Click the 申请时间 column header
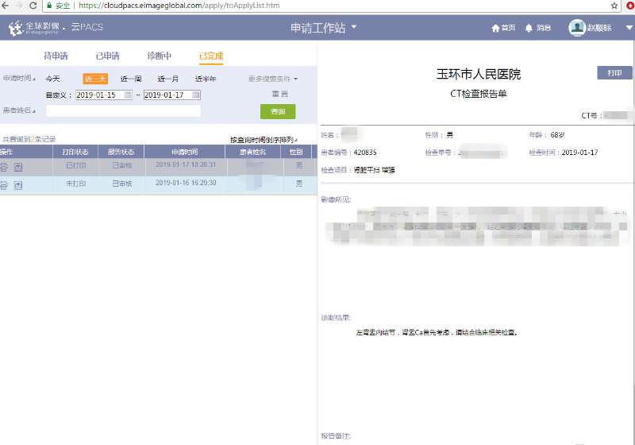The width and height of the screenshot is (635, 445). click(x=185, y=152)
